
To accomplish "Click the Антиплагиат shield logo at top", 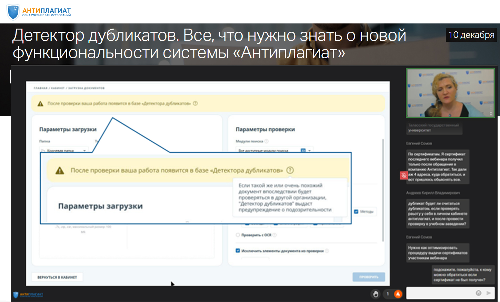I will coord(13,12).
